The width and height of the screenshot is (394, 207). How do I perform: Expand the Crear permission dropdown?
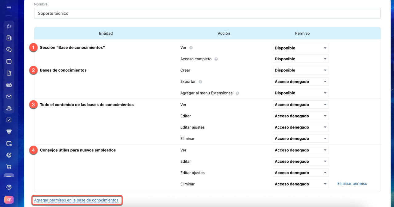pyautogui.click(x=301, y=70)
